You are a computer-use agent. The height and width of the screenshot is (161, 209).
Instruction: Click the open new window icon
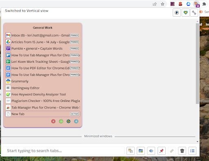(131, 151)
